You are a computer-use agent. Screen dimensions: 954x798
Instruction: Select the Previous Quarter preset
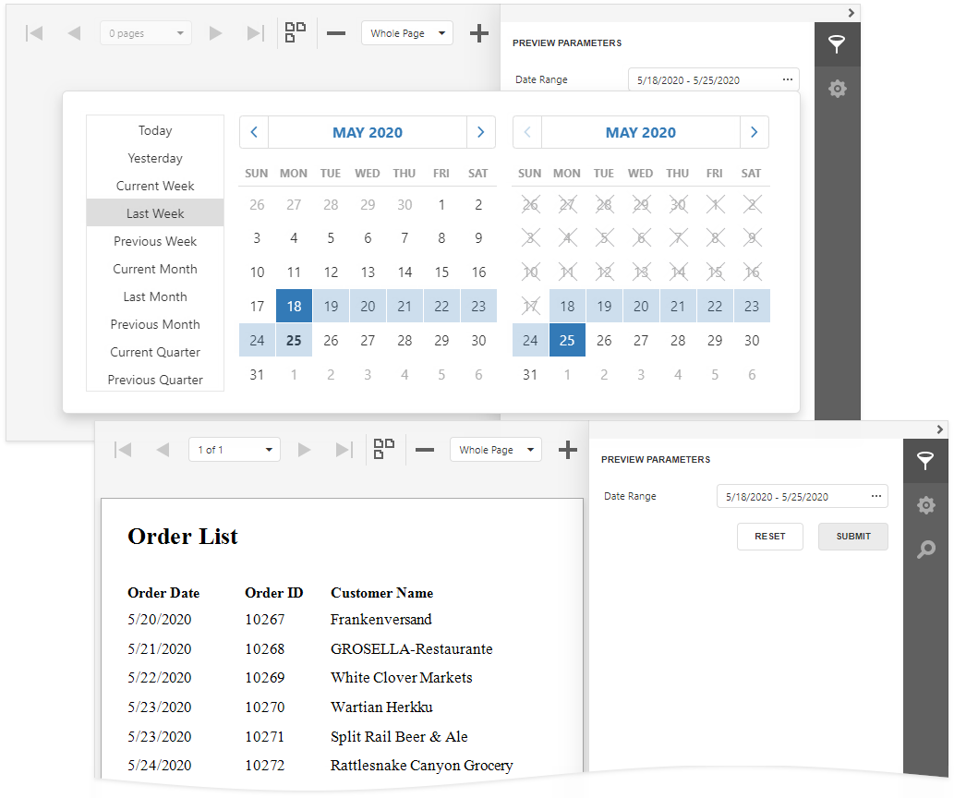tap(154, 380)
